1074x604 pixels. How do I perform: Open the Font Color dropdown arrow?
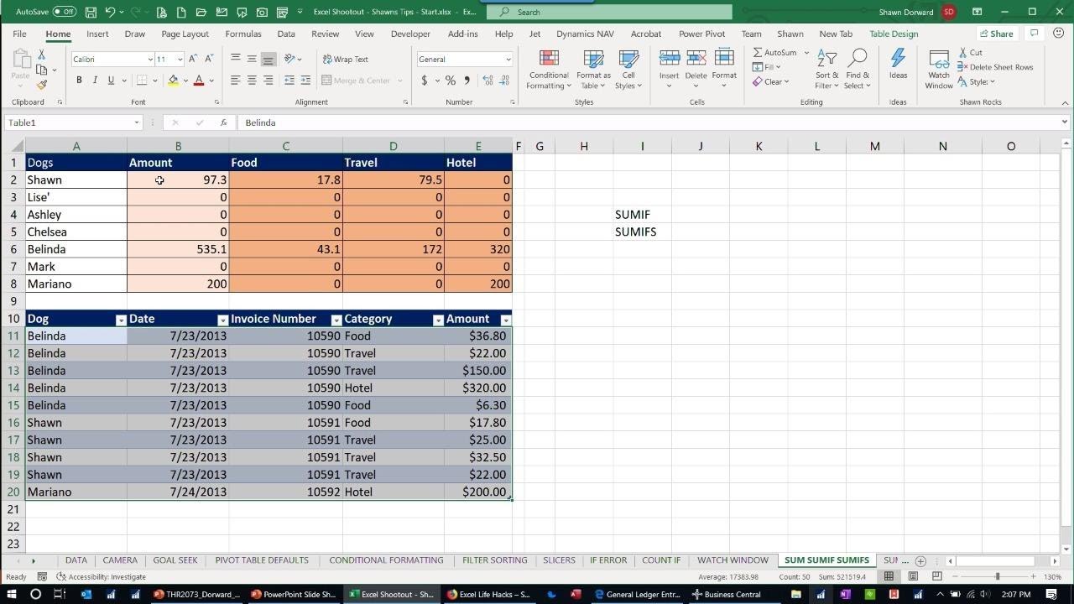pyautogui.click(x=211, y=81)
